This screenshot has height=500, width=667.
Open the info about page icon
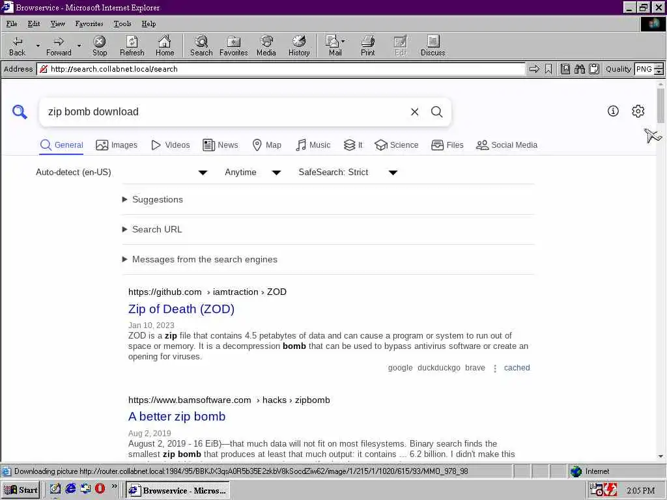[613, 111]
